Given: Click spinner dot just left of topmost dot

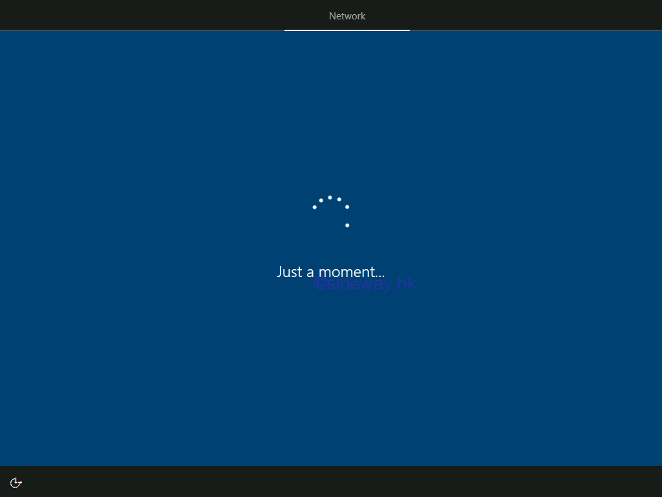Looking at the screenshot, I should click(x=321, y=200).
